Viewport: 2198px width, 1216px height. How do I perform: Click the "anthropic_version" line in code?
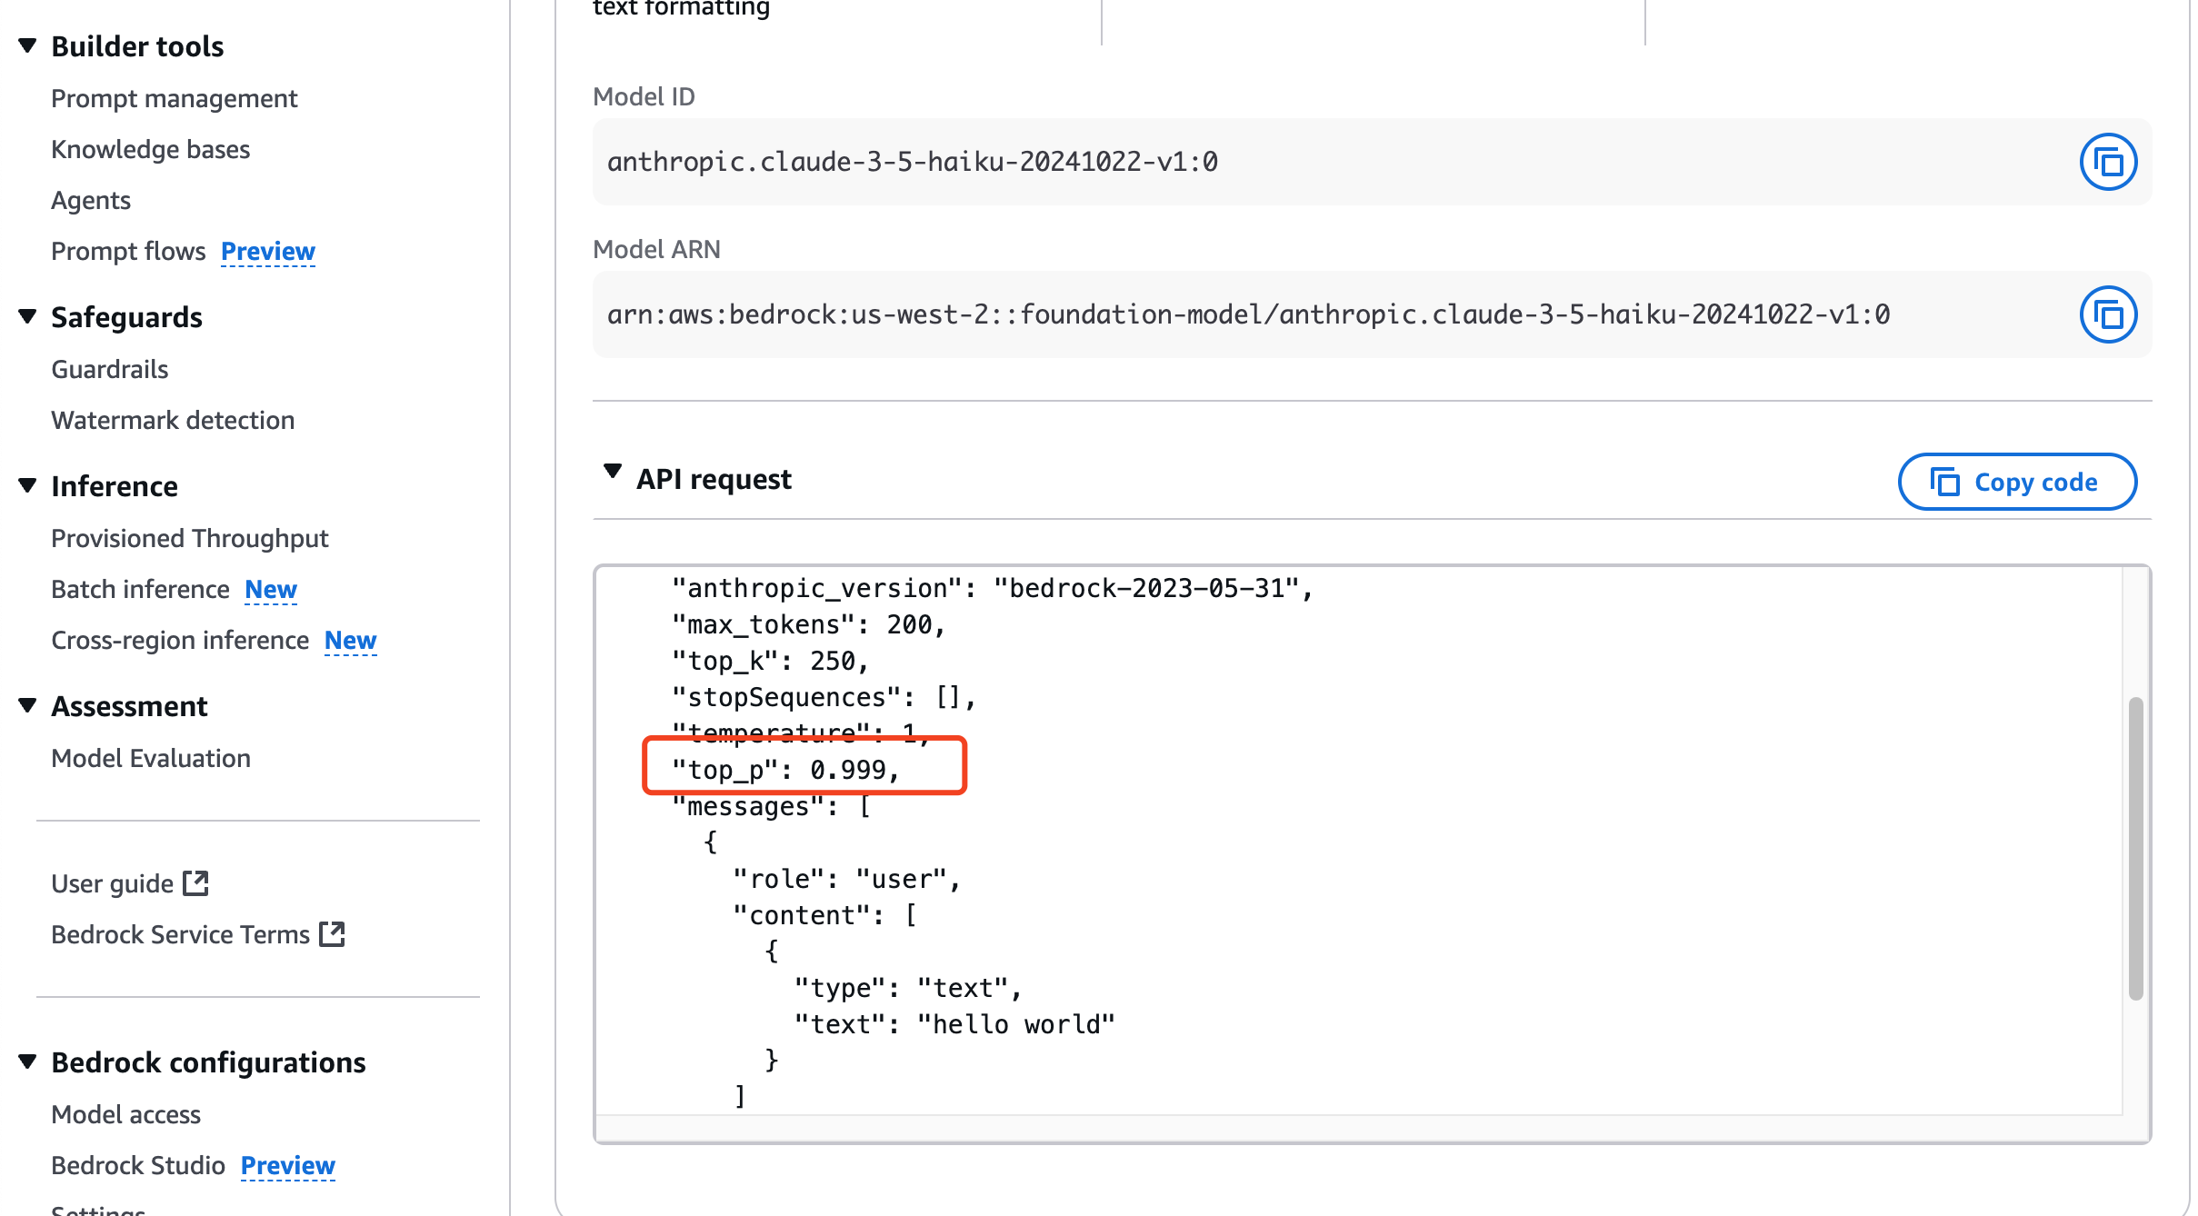[994, 588]
